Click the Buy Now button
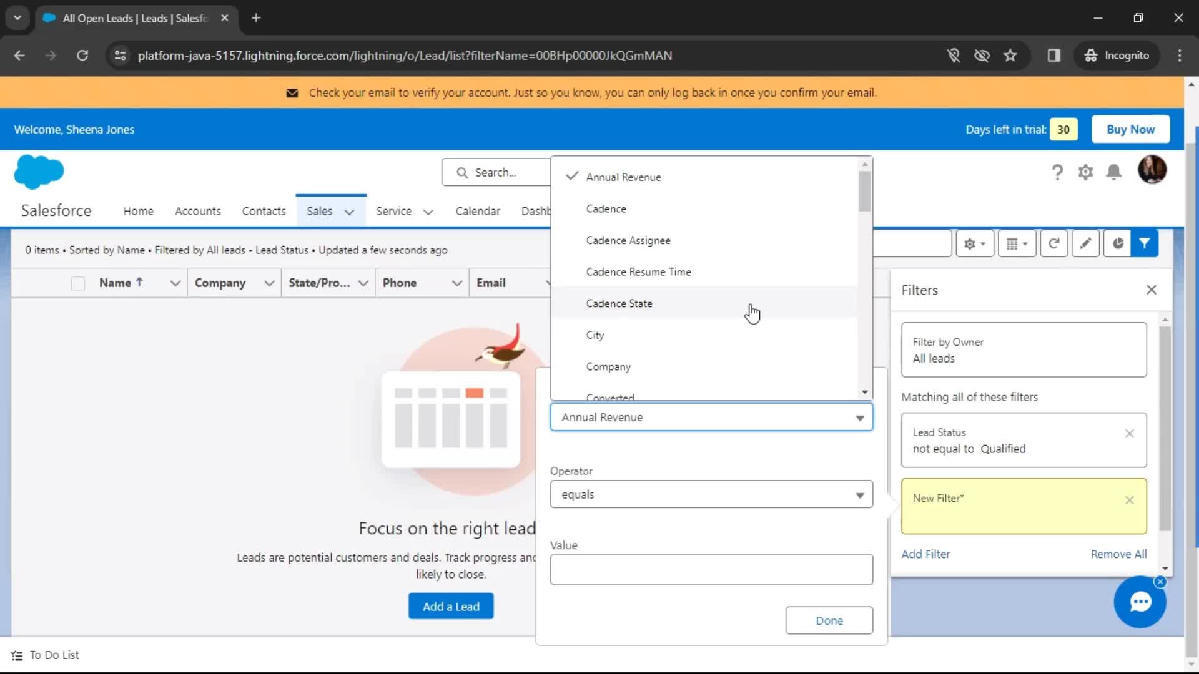Image resolution: width=1199 pixels, height=674 pixels. coord(1130,129)
